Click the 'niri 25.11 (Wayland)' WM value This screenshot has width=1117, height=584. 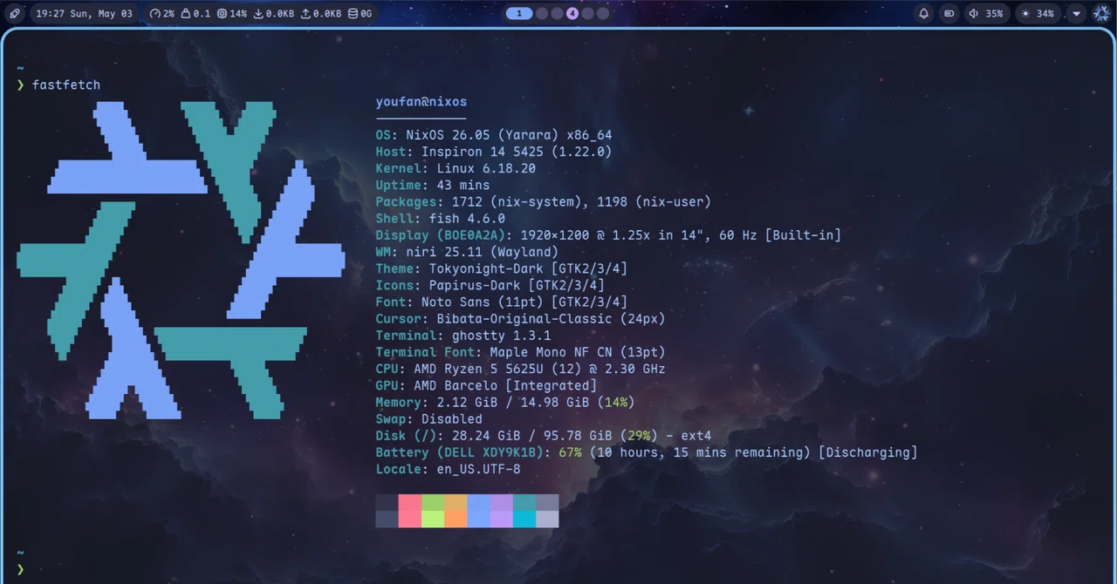click(482, 252)
